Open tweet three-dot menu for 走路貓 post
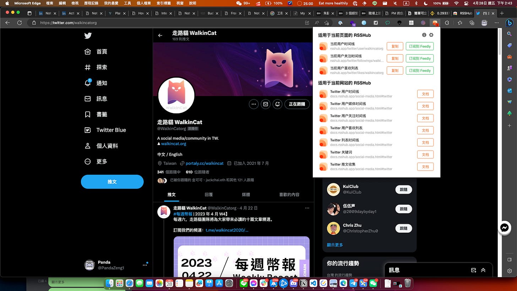This screenshot has height=291, width=517. [x=307, y=208]
